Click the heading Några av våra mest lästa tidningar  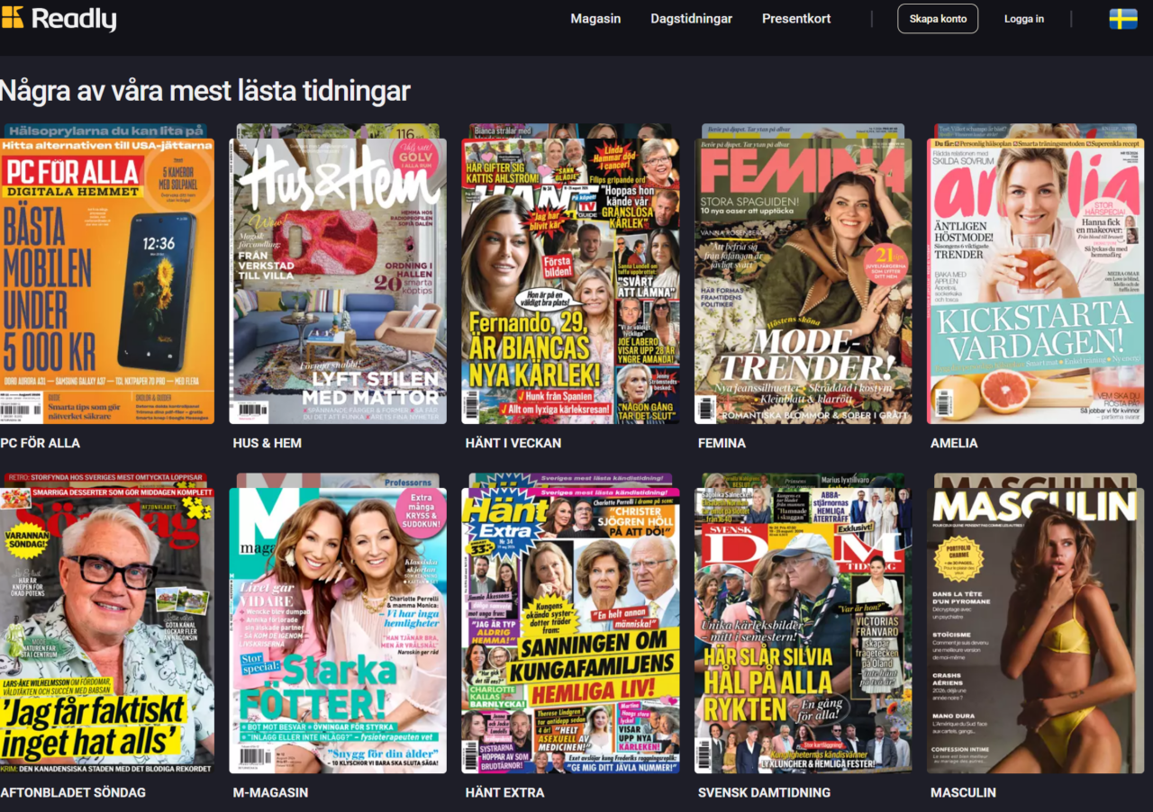205,91
